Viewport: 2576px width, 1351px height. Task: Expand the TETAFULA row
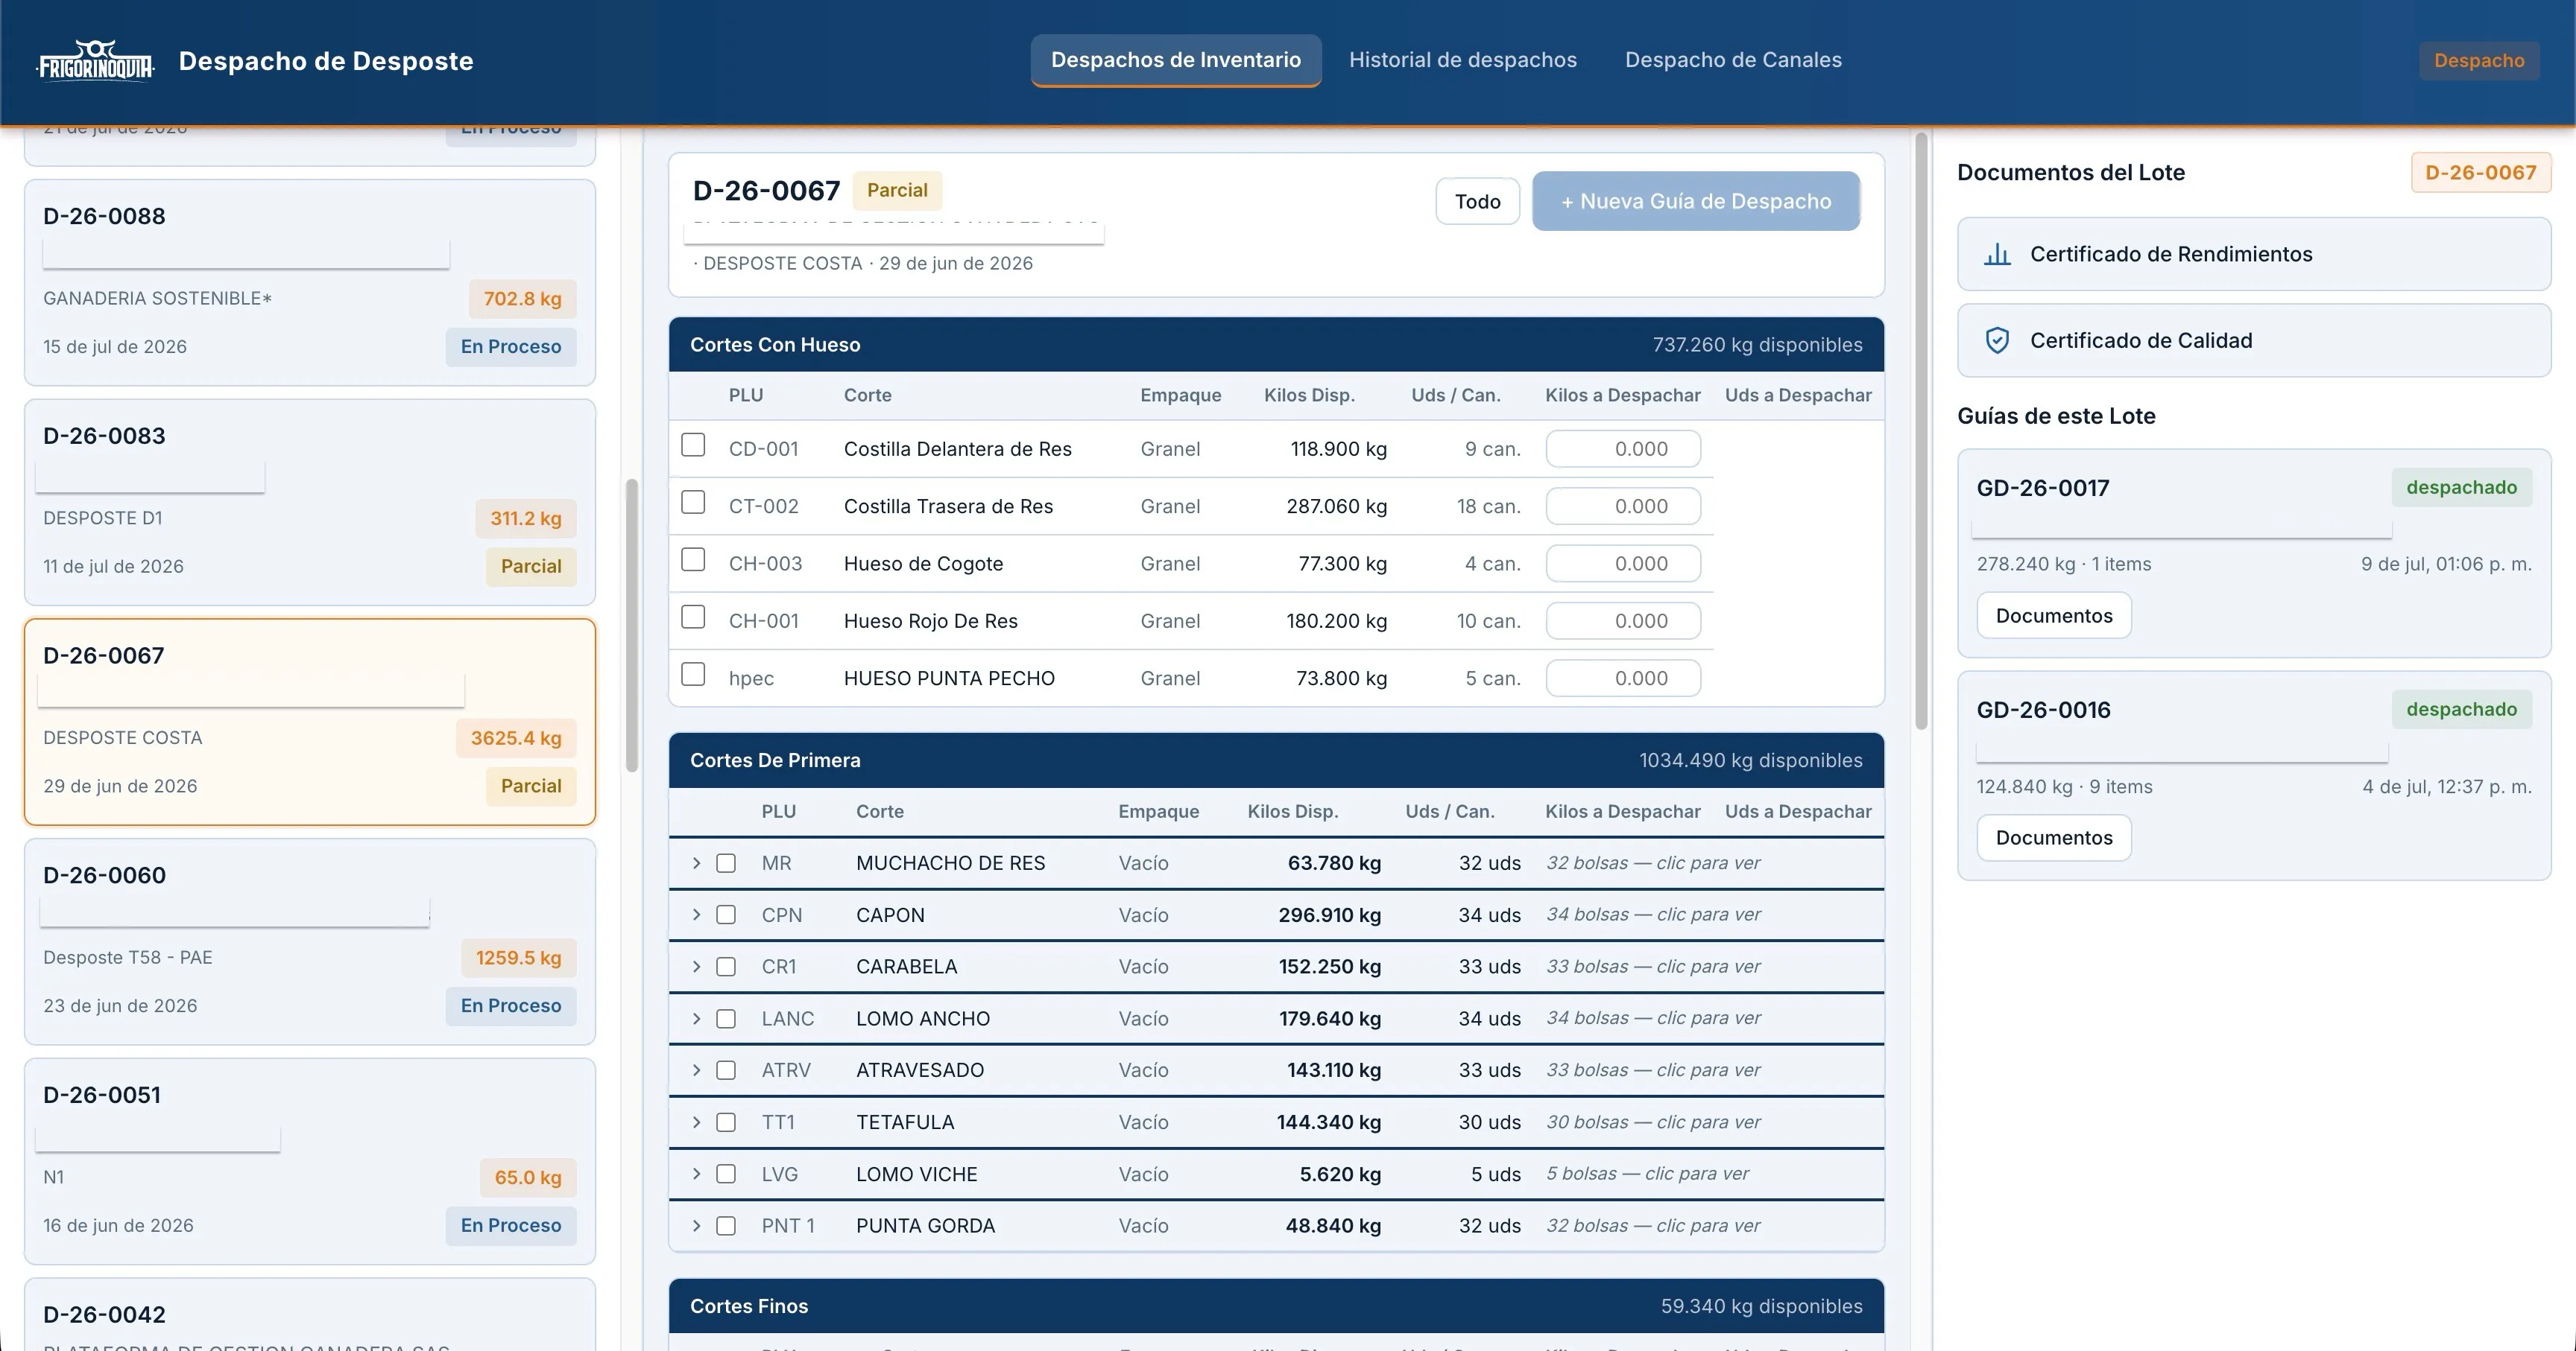[x=697, y=1122]
